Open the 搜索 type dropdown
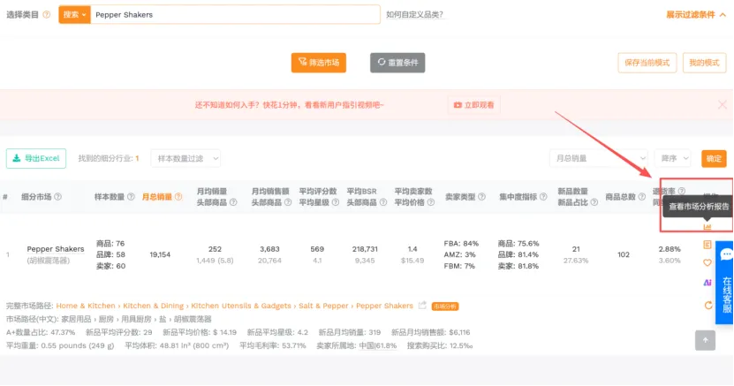Viewport: 734px width, 386px height. coord(73,15)
